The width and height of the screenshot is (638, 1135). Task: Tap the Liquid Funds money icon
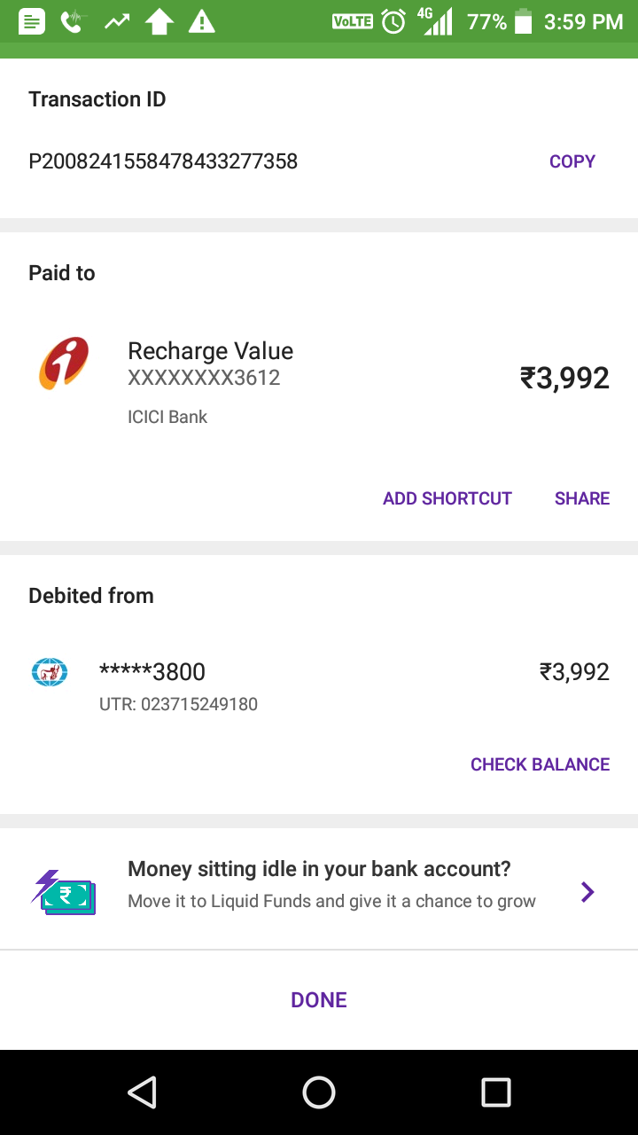(64, 892)
